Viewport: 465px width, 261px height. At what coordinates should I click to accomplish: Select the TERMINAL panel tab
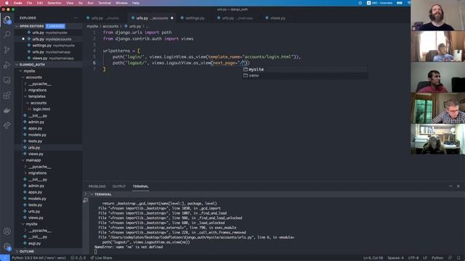(x=140, y=186)
